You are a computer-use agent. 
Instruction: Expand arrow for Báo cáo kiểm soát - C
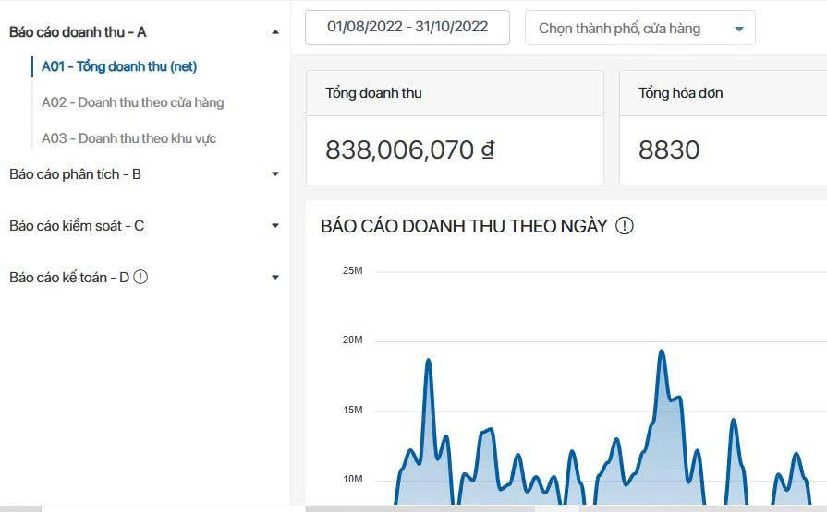pyautogui.click(x=274, y=226)
